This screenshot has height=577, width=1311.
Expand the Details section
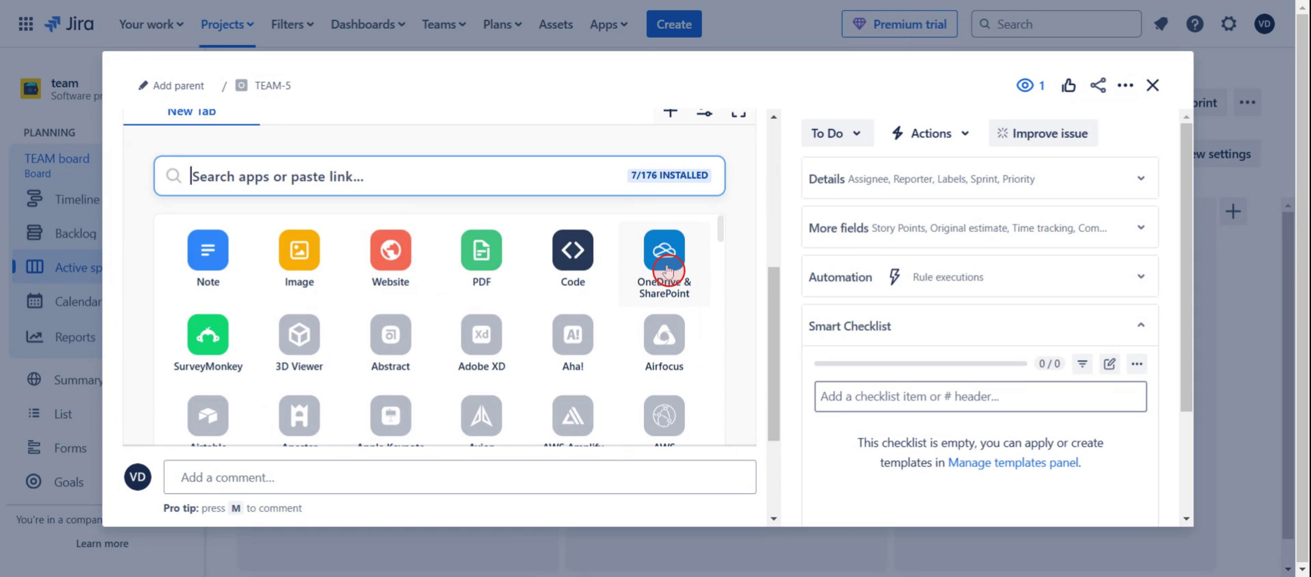pos(1141,179)
